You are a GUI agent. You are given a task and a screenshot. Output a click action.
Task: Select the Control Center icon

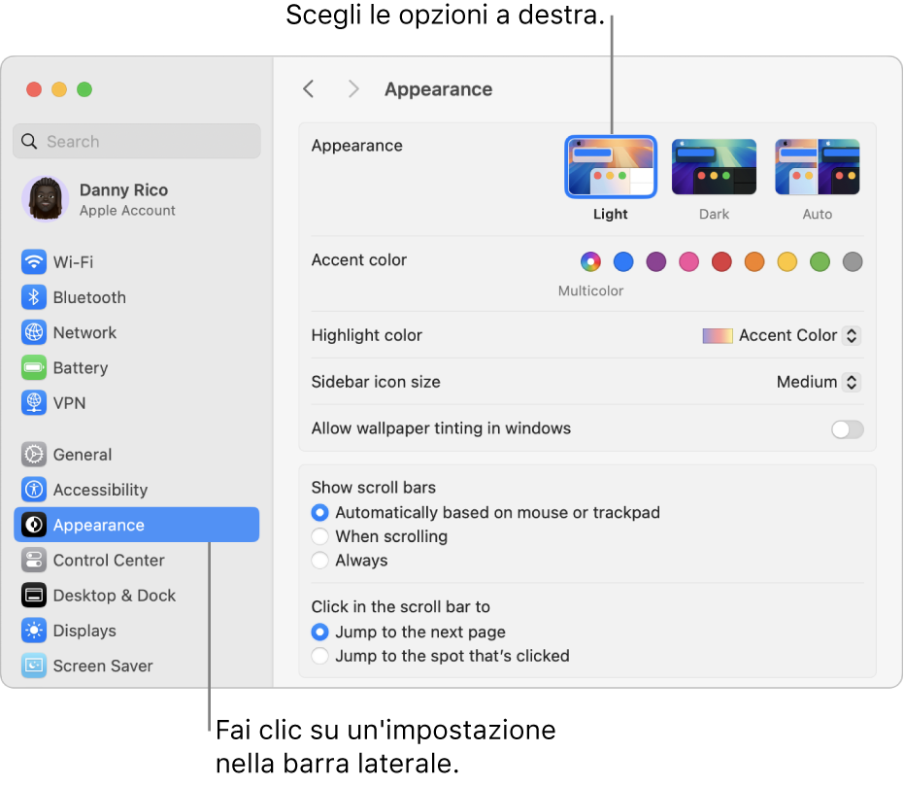click(34, 561)
